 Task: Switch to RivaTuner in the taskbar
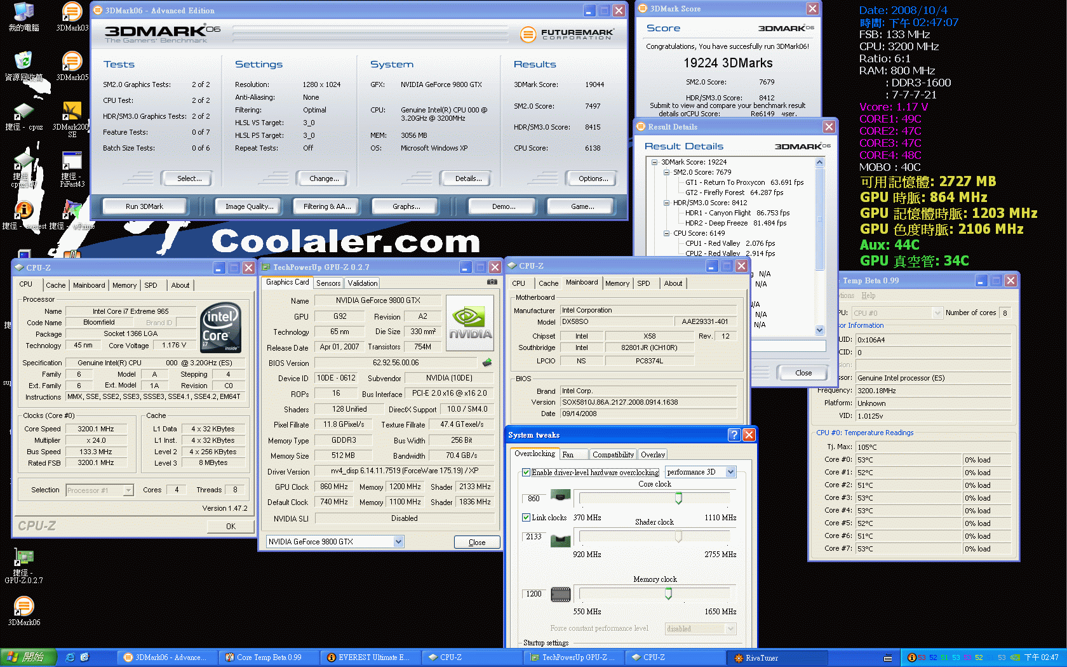[x=777, y=657]
